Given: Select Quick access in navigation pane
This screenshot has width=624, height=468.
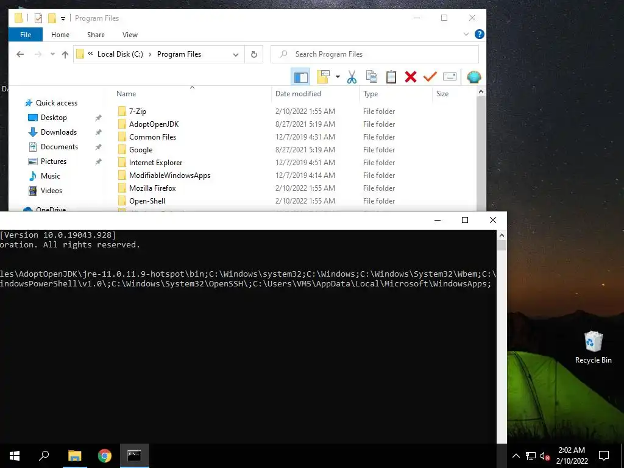Looking at the screenshot, I should [x=57, y=102].
